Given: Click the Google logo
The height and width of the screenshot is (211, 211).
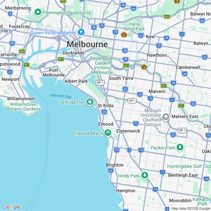Looking at the screenshot, I should (11, 207).
